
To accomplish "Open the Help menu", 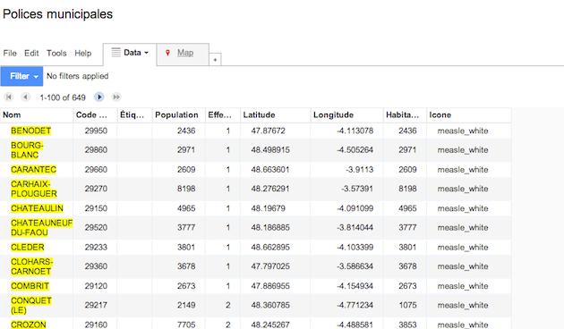I will pos(83,53).
